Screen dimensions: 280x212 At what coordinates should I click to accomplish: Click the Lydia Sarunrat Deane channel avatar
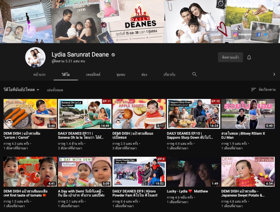click(x=35, y=57)
